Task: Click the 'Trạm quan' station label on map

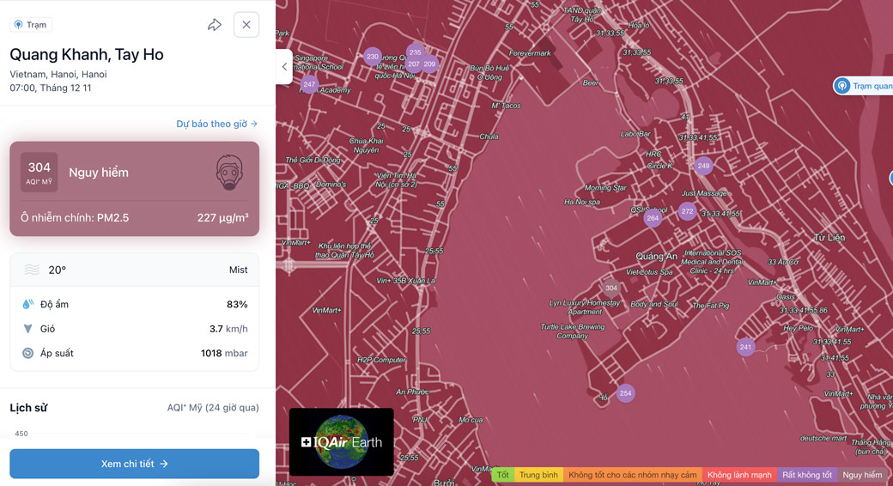Action: pos(866,86)
